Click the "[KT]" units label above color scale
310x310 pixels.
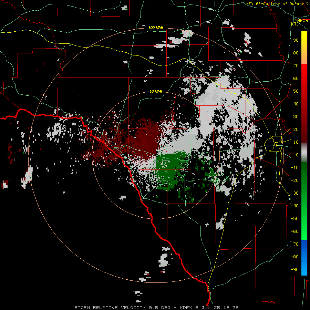click(x=294, y=24)
